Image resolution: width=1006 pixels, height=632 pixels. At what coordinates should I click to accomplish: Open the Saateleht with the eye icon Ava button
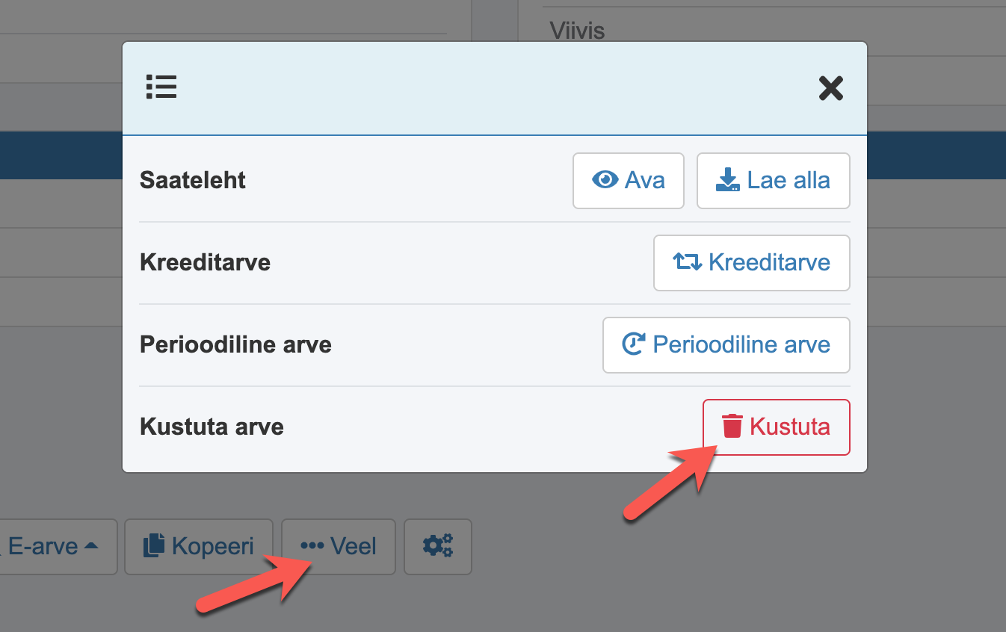[629, 181]
